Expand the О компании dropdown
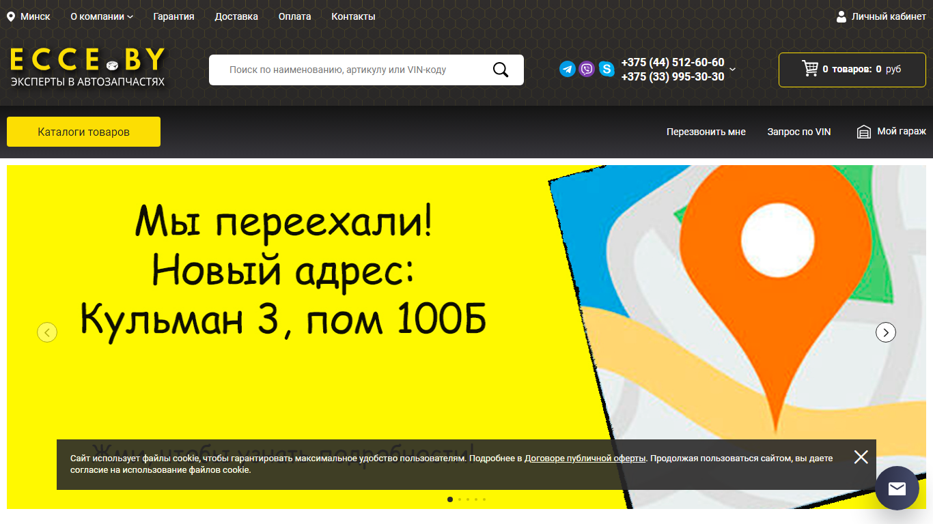 coord(102,16)
